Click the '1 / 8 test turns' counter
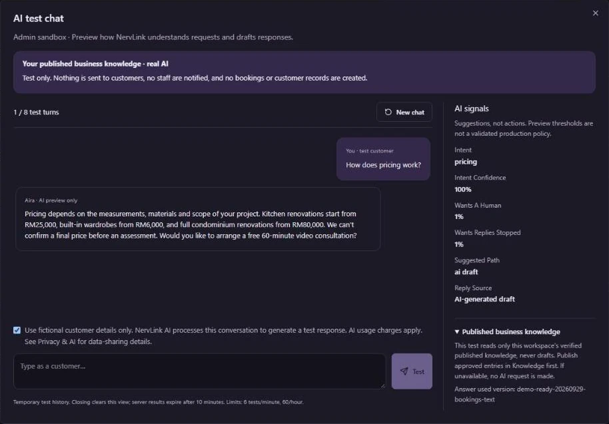This screenshot has width=609, height=424. (36, 112)
